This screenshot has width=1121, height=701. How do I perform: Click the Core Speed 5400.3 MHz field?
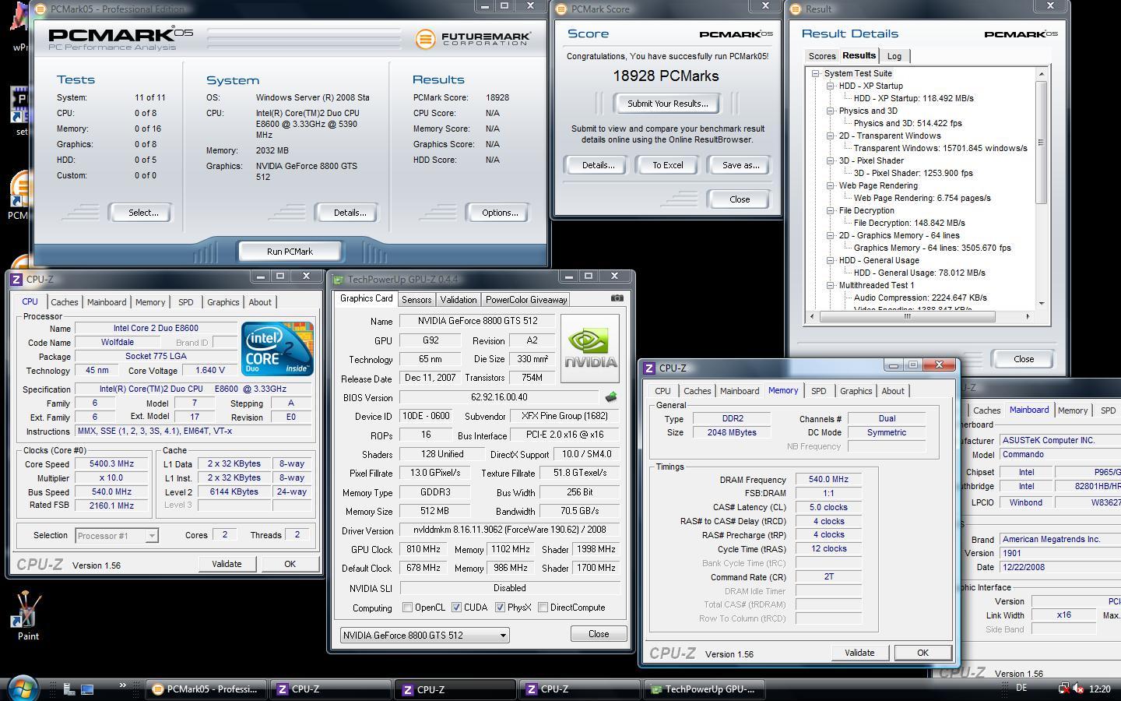click(x=111, y=463)
